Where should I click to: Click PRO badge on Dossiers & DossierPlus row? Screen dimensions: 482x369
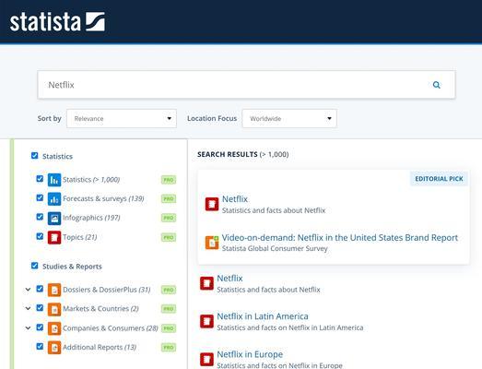coord(169,290)
